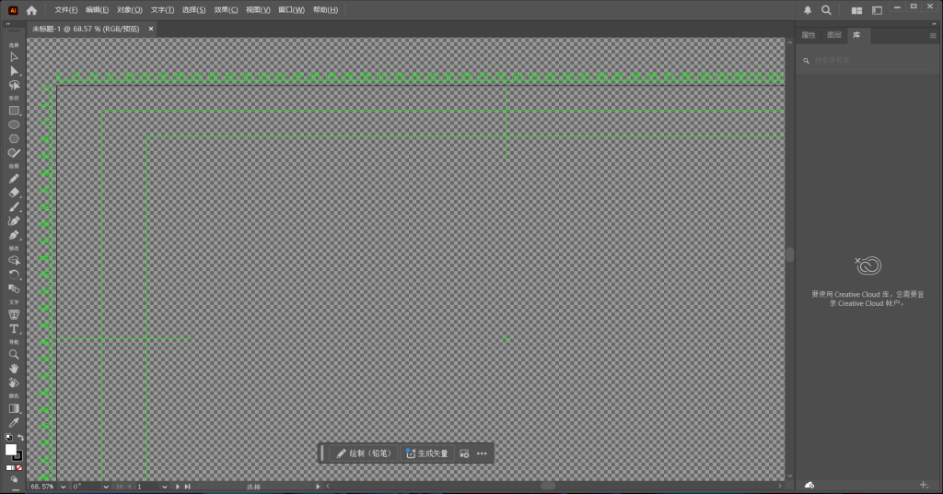Select the Curvature pen tool below Pen
This screenshot has width=943, height=494.
click(14, 235)
